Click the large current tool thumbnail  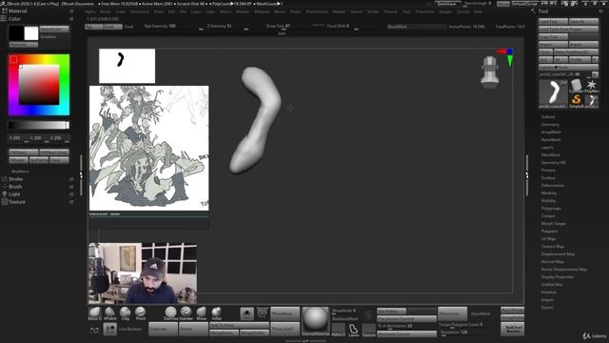point(554,93)
